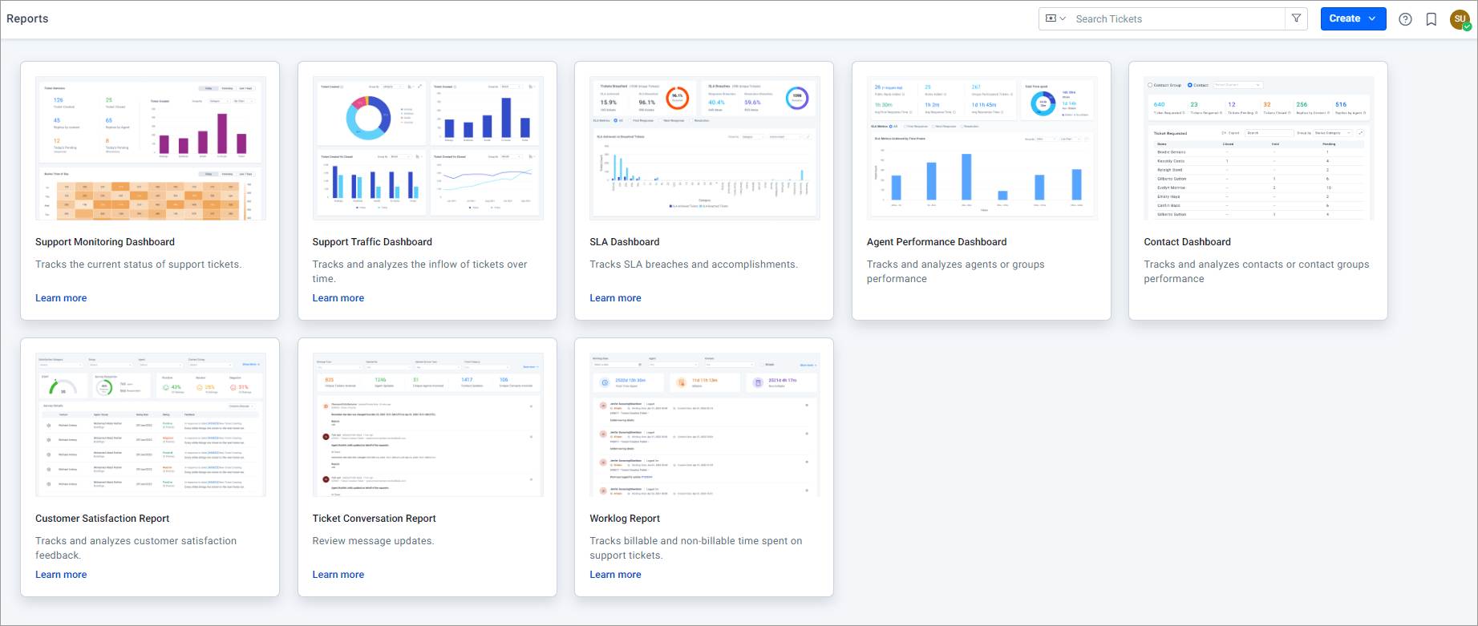
Task: Select the Customer Satisfaction Report title
Action: (x=103, y=519)
